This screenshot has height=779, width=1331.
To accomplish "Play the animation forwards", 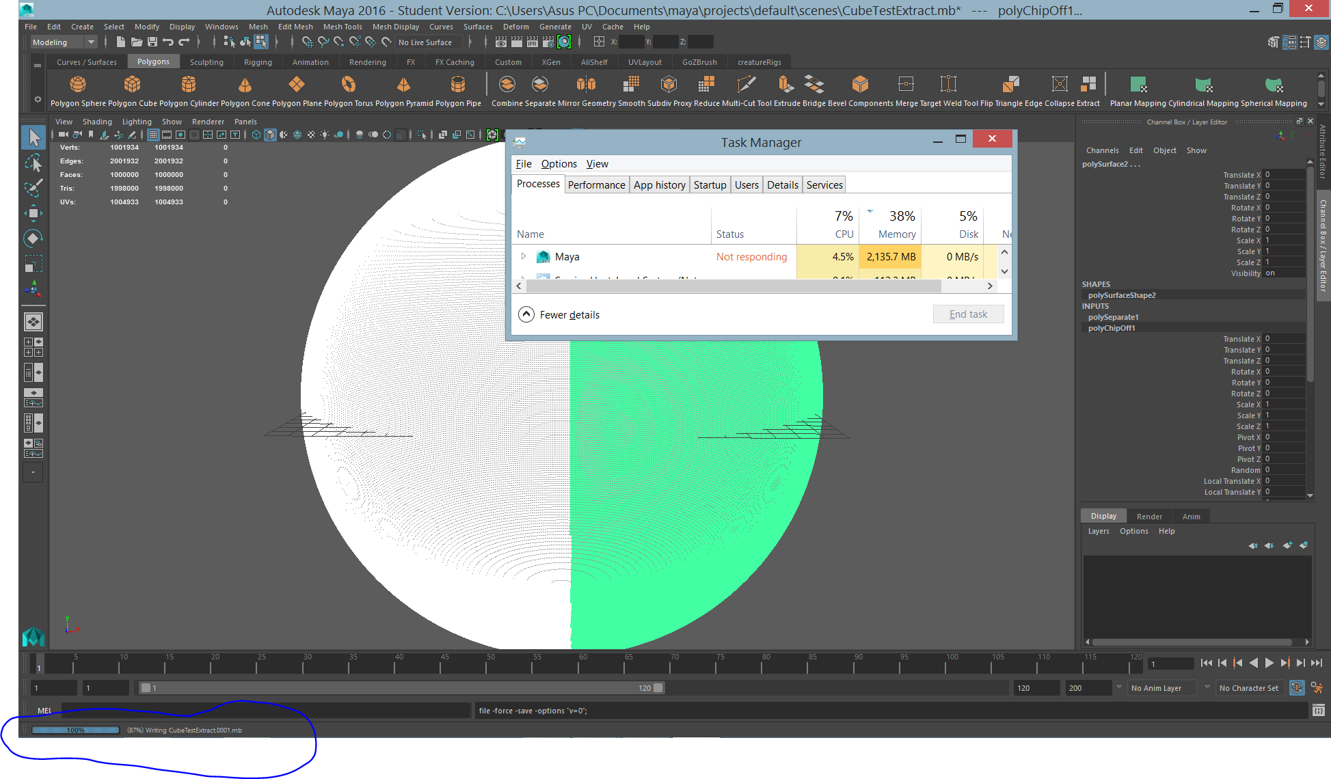I will pyautogui.click(x=1269, y=663).
